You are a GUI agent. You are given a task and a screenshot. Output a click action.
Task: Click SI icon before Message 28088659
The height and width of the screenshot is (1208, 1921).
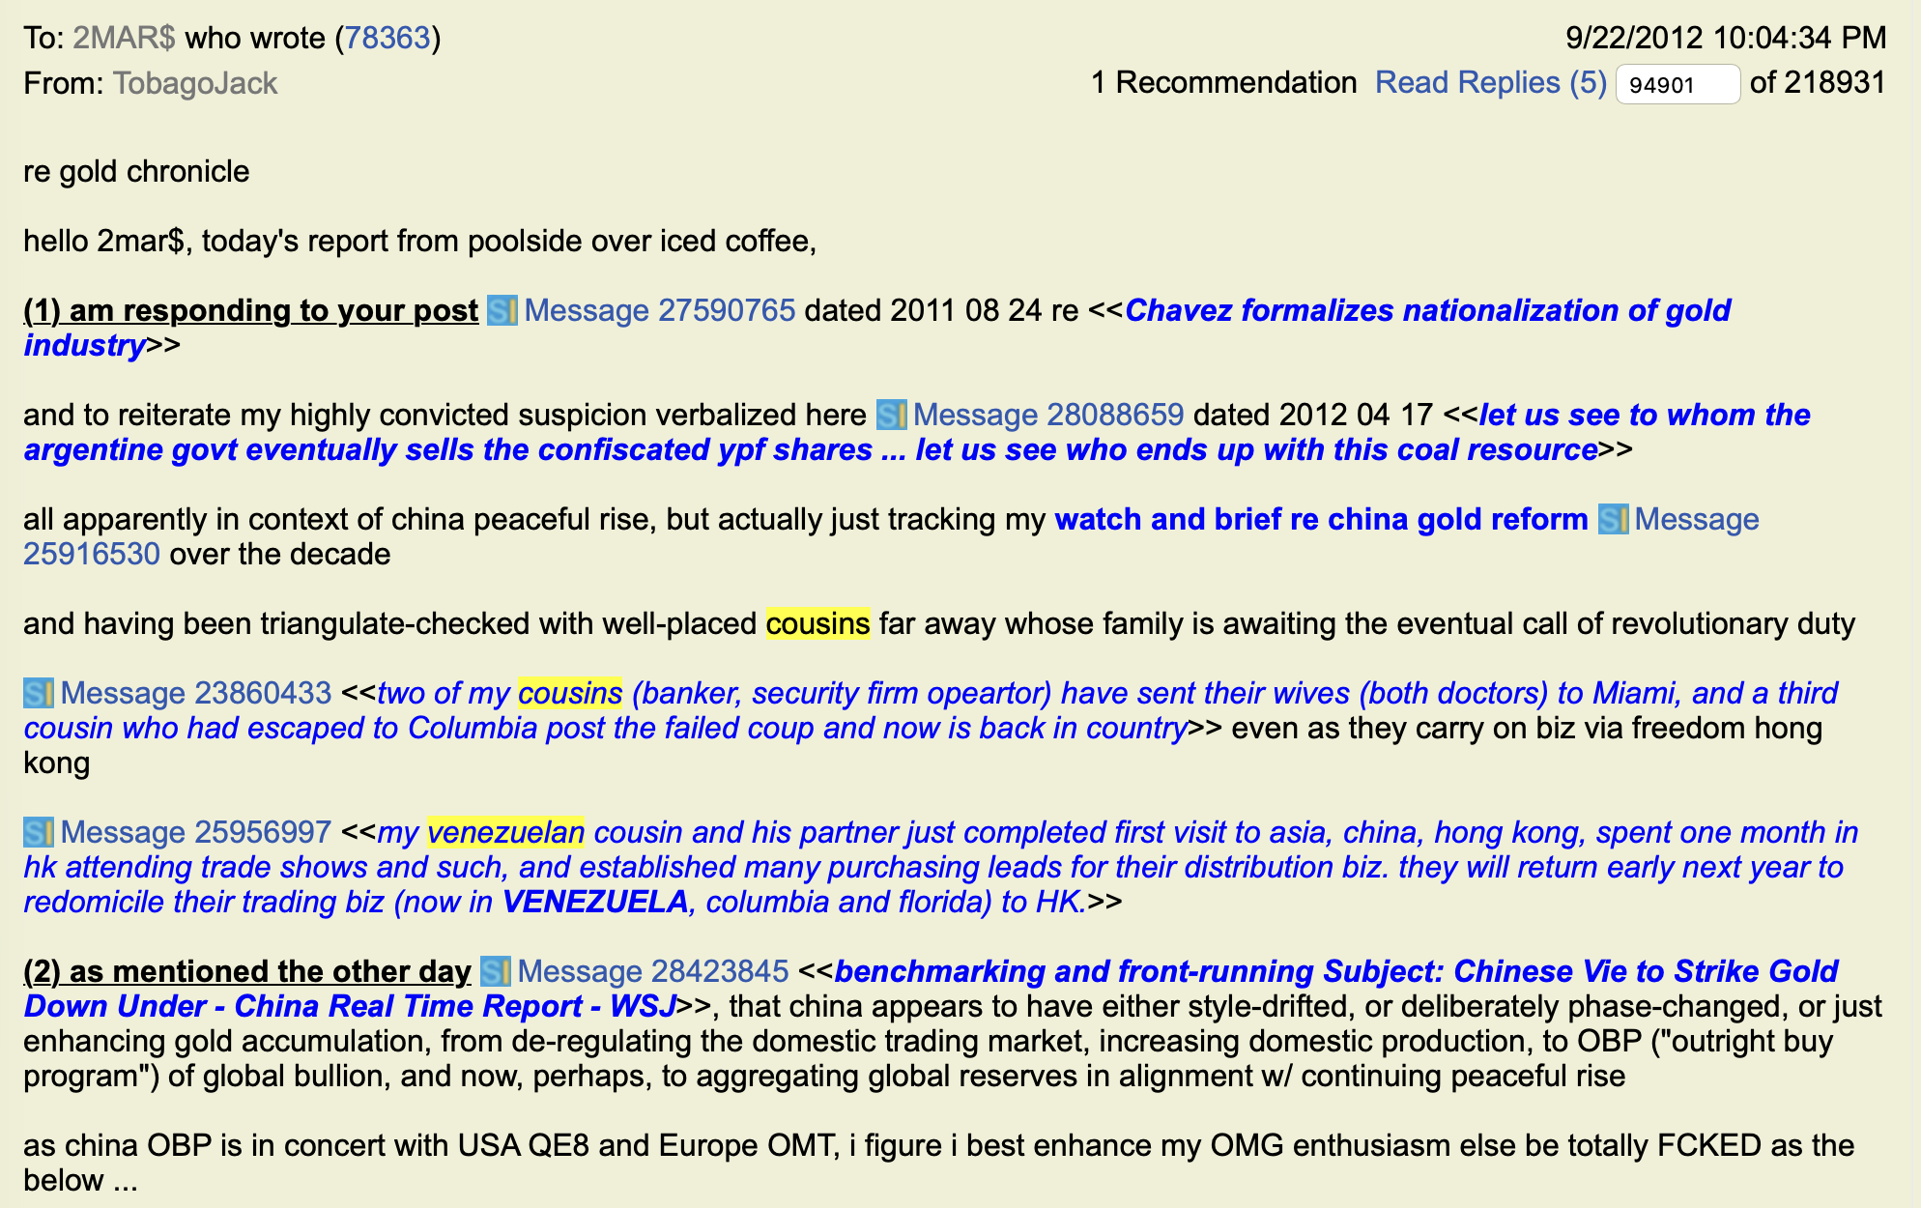pos(891,415)
